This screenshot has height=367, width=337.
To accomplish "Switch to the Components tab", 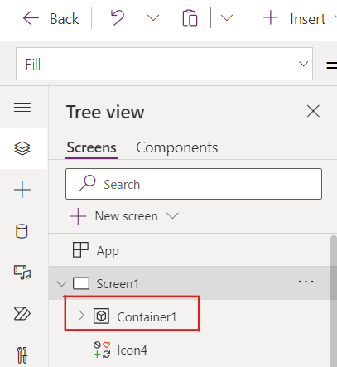I will (x=177, y=147).
